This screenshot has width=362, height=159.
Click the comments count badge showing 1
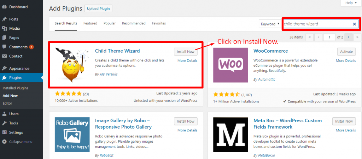click(x=31, y=47)
